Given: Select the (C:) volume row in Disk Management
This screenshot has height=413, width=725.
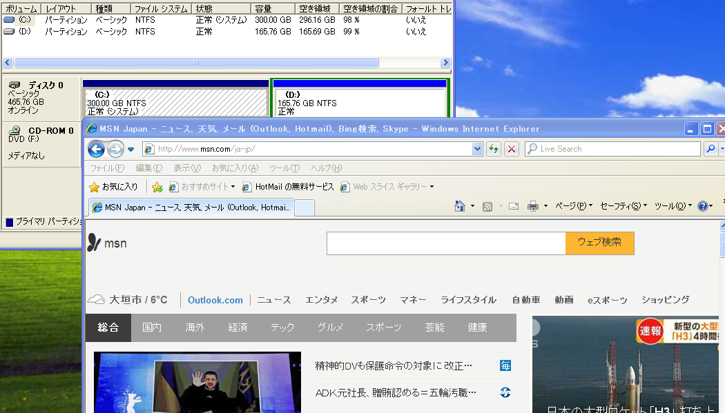Looking at the screenshot, I should [226, 20].
